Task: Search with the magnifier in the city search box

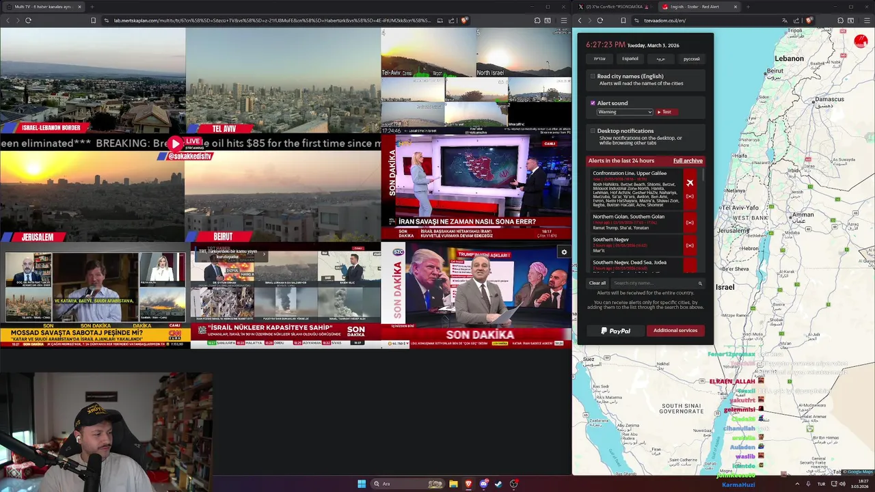Action: (700, 283)
